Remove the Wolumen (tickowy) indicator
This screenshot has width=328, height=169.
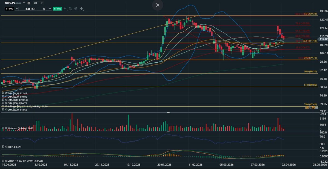coord(5,128)
